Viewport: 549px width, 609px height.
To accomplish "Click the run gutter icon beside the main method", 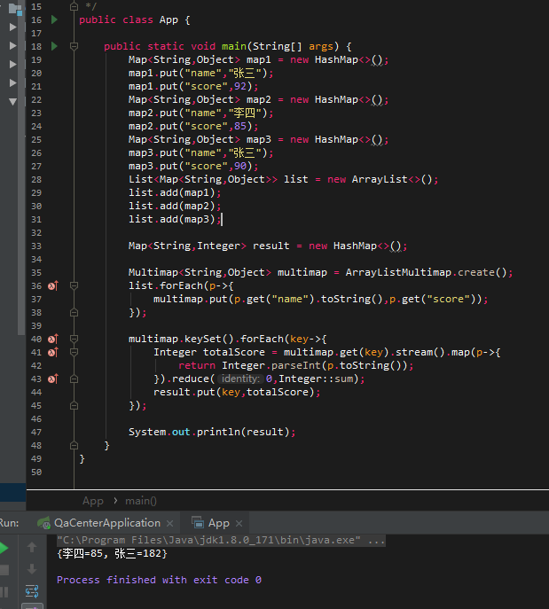I will pos(54,46).
